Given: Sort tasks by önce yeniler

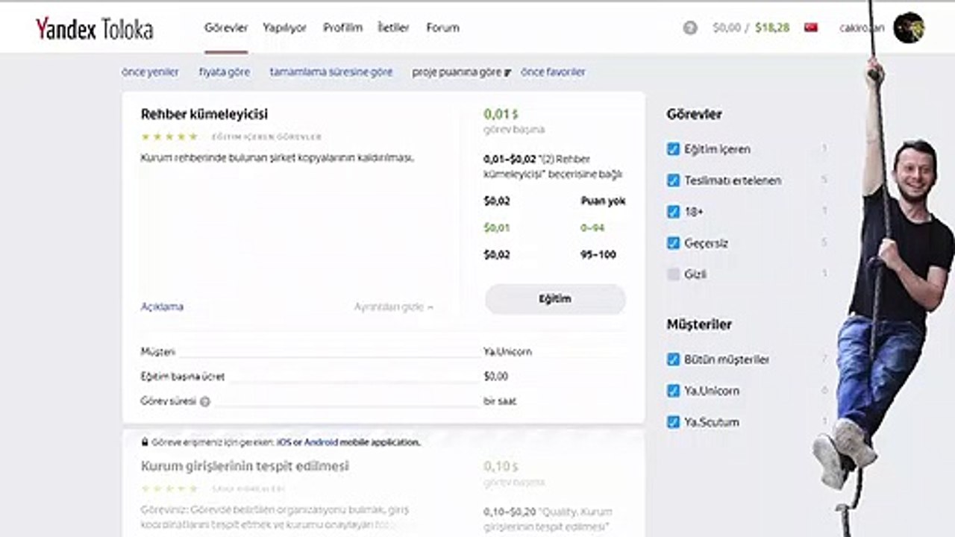Looking at the screenshot, I should click(150, 72).
